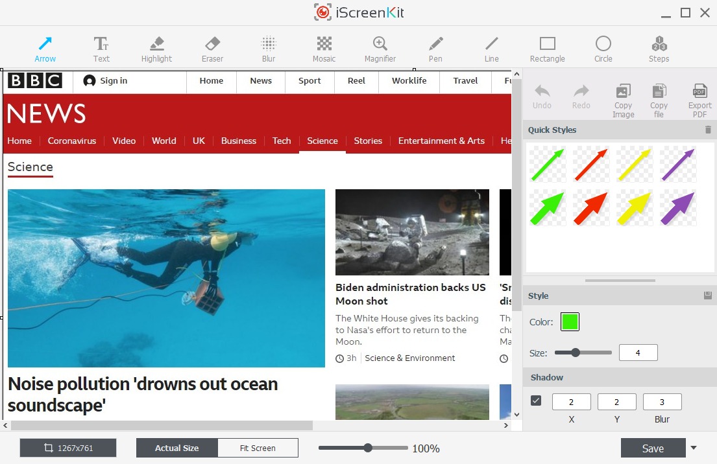Select the Mosaic tool

tap(324, 49)
